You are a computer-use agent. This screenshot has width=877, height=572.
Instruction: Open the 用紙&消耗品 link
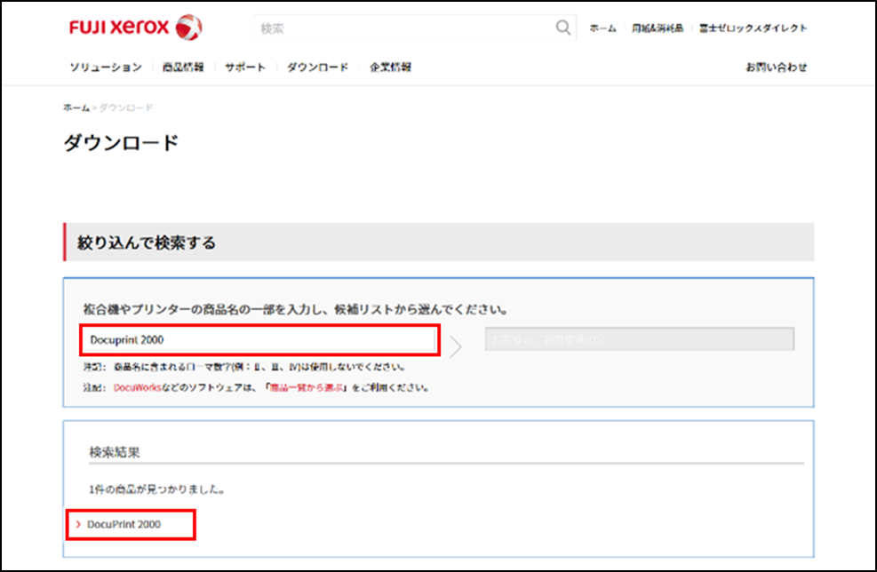pos(658,28)
